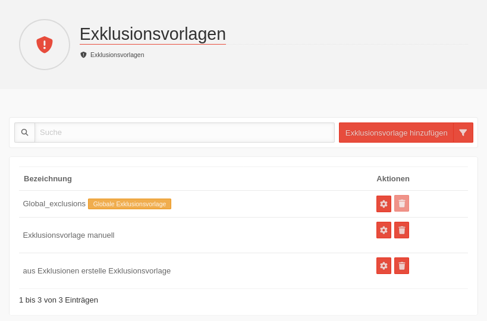Click the Aktionen column header

tap(392, 178)
